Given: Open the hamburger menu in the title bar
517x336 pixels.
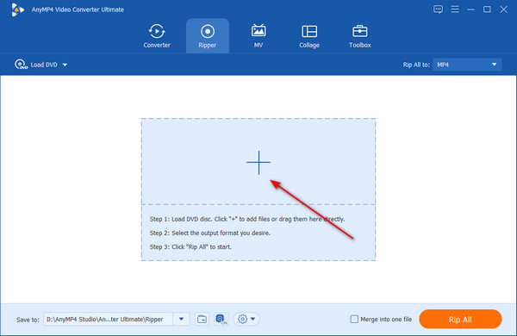Looking at the screenshot, I should (455, 9).
